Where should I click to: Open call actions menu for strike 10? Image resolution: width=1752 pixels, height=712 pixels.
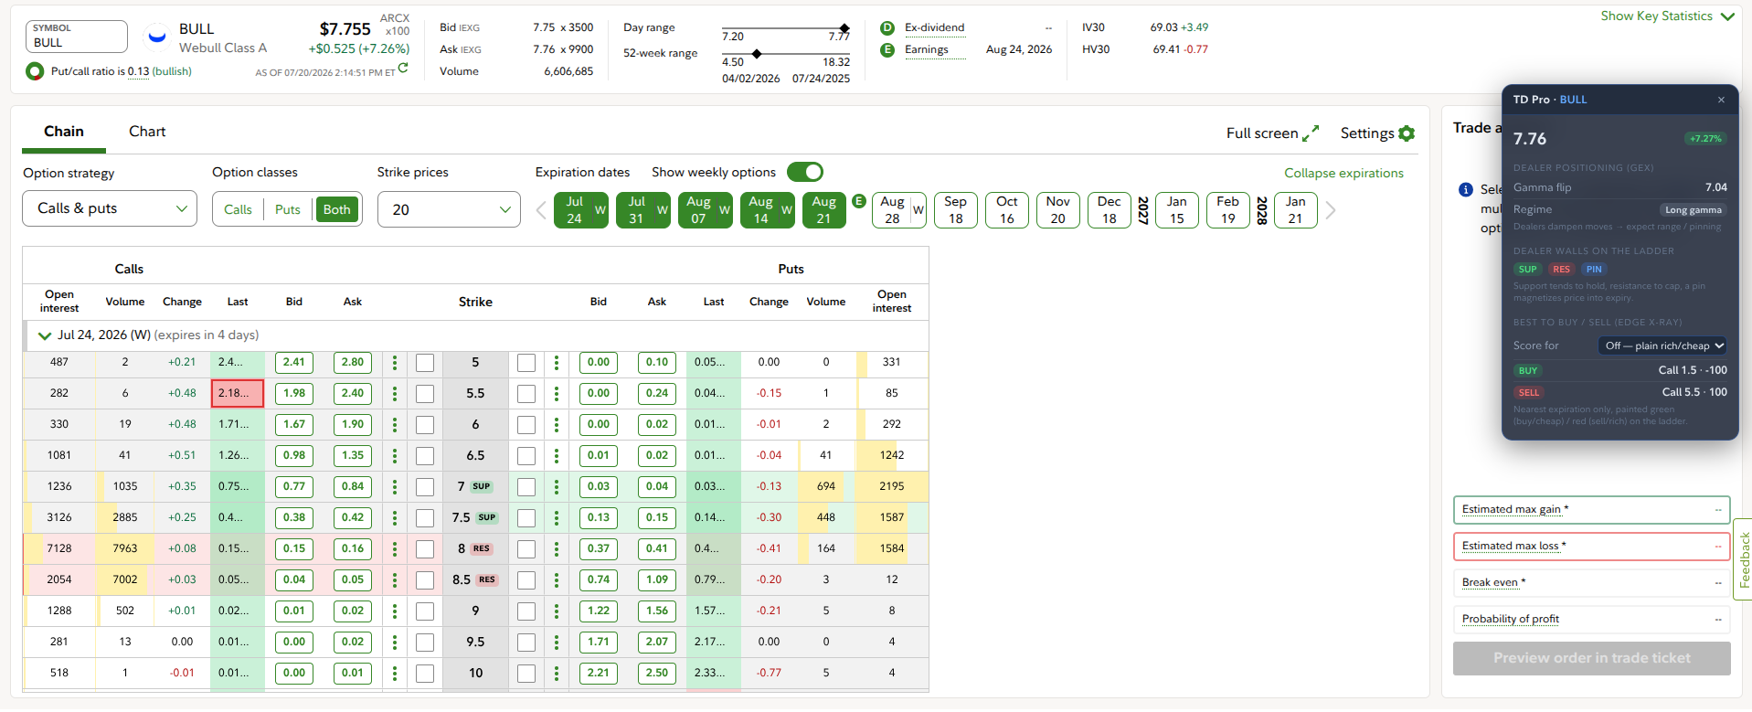395,674
